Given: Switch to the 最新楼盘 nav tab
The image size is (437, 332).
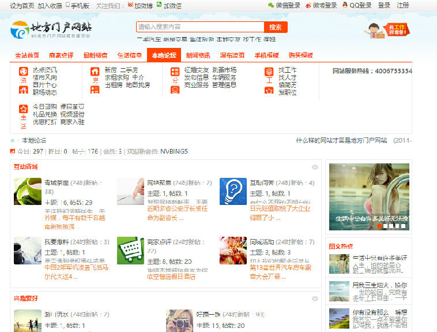Looking at the screenshot, I should (95, 55).
